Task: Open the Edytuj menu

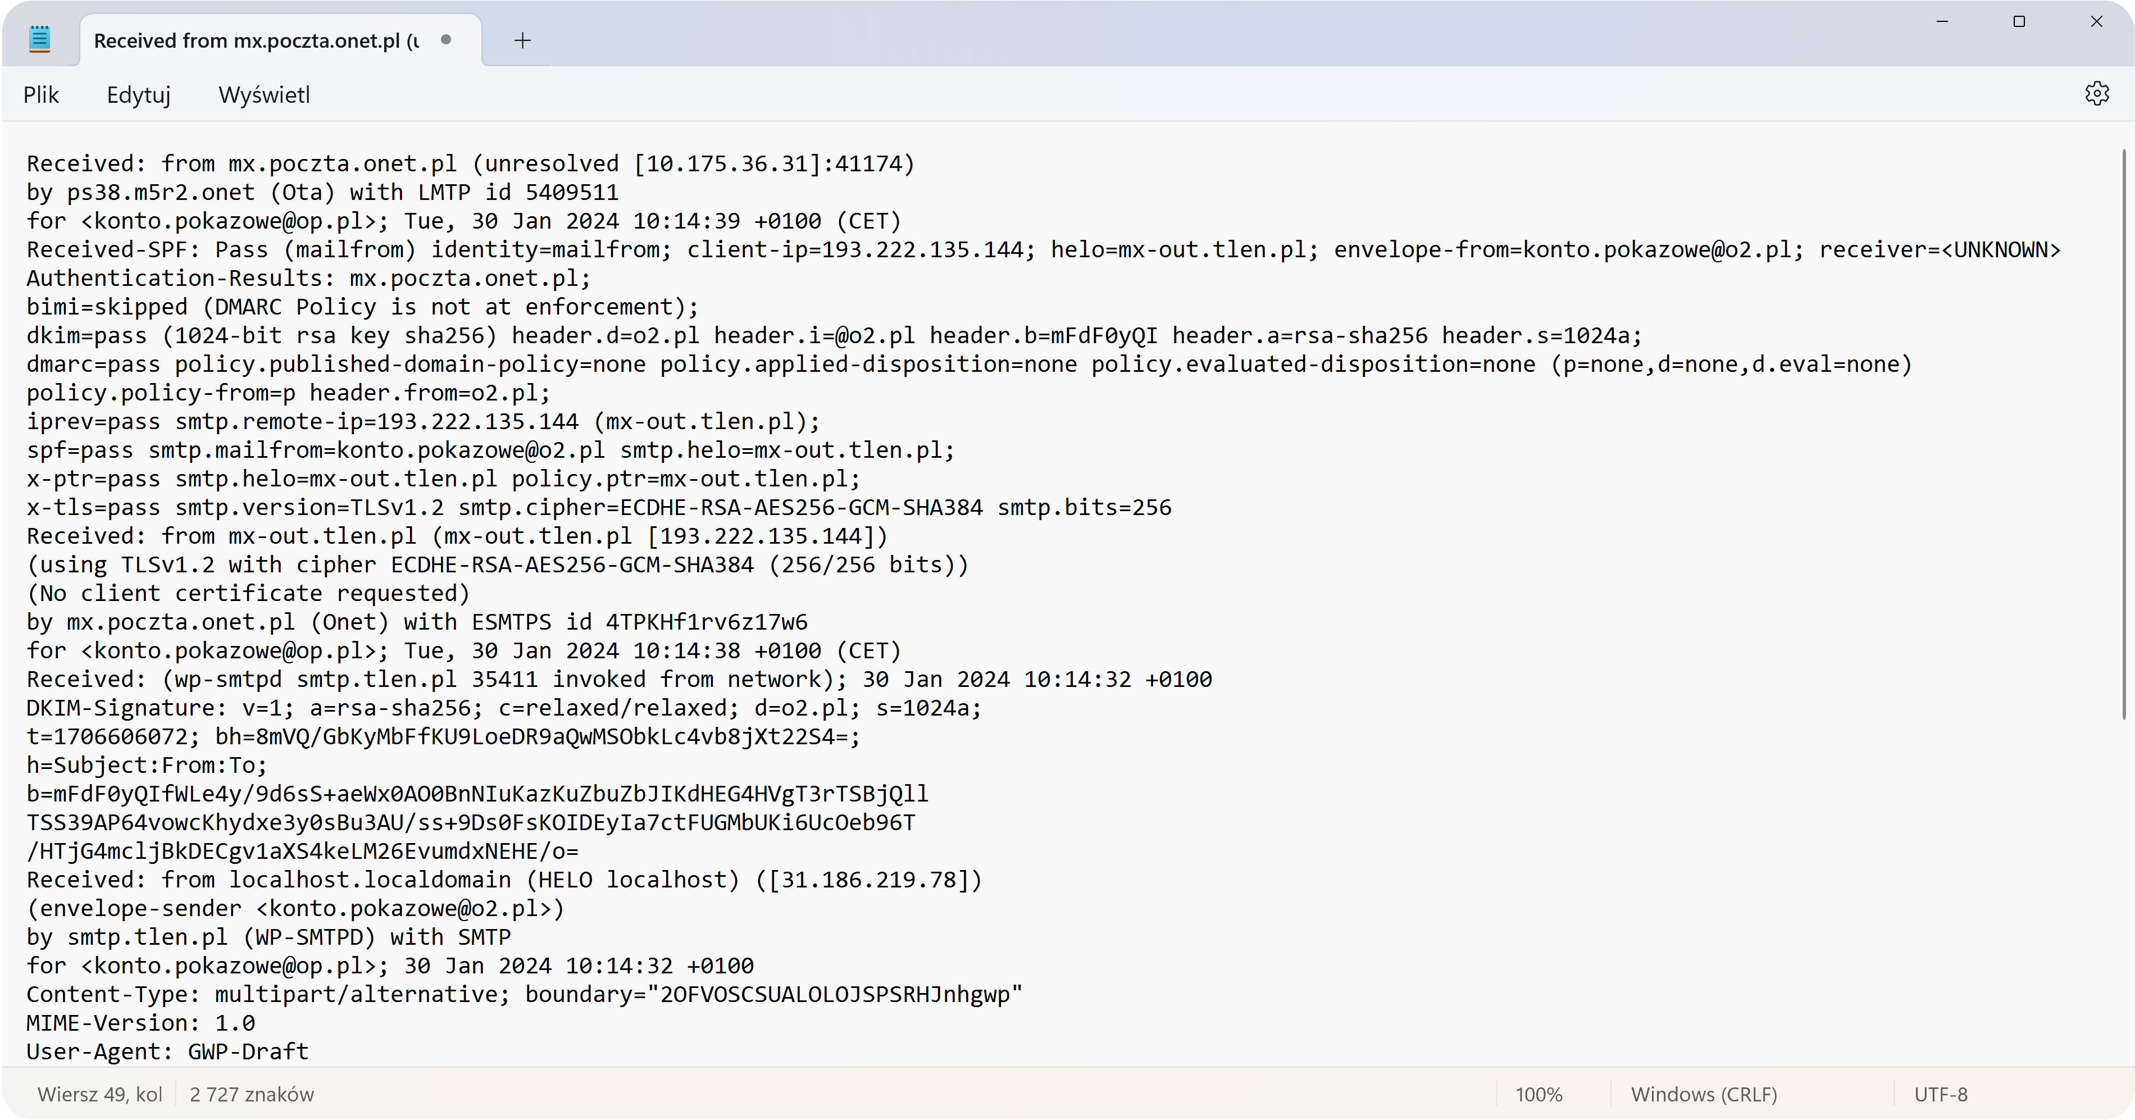Action: [138, 94]
